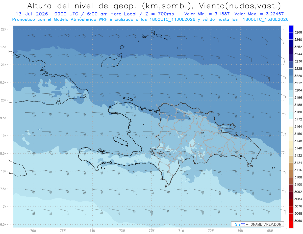The image size is (303, 234).
Task: Click the 'ONAMET/REP.DOM.' credit label
Action: [x=266, y=224]
